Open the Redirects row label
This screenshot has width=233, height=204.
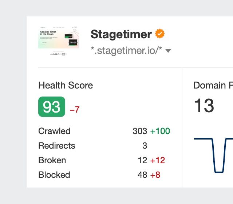click(x=57, y=146)
